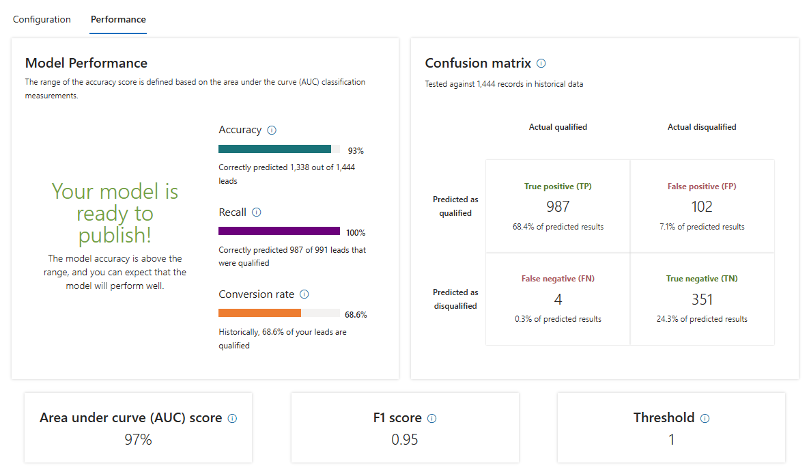Click the Accuracy info icon
Screen dimensions: 809x470
(272, 130)
